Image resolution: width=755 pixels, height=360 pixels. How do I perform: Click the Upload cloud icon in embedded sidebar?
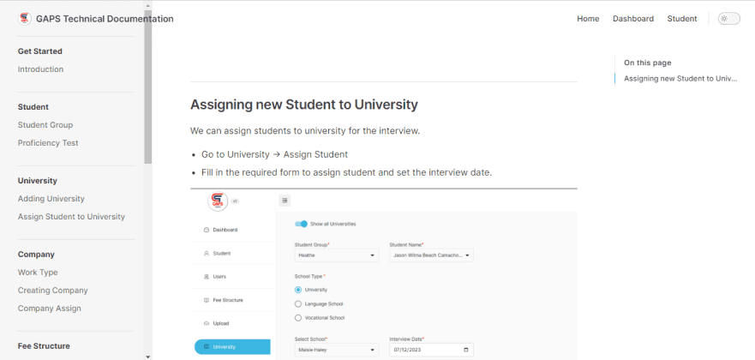click(206, 323)
